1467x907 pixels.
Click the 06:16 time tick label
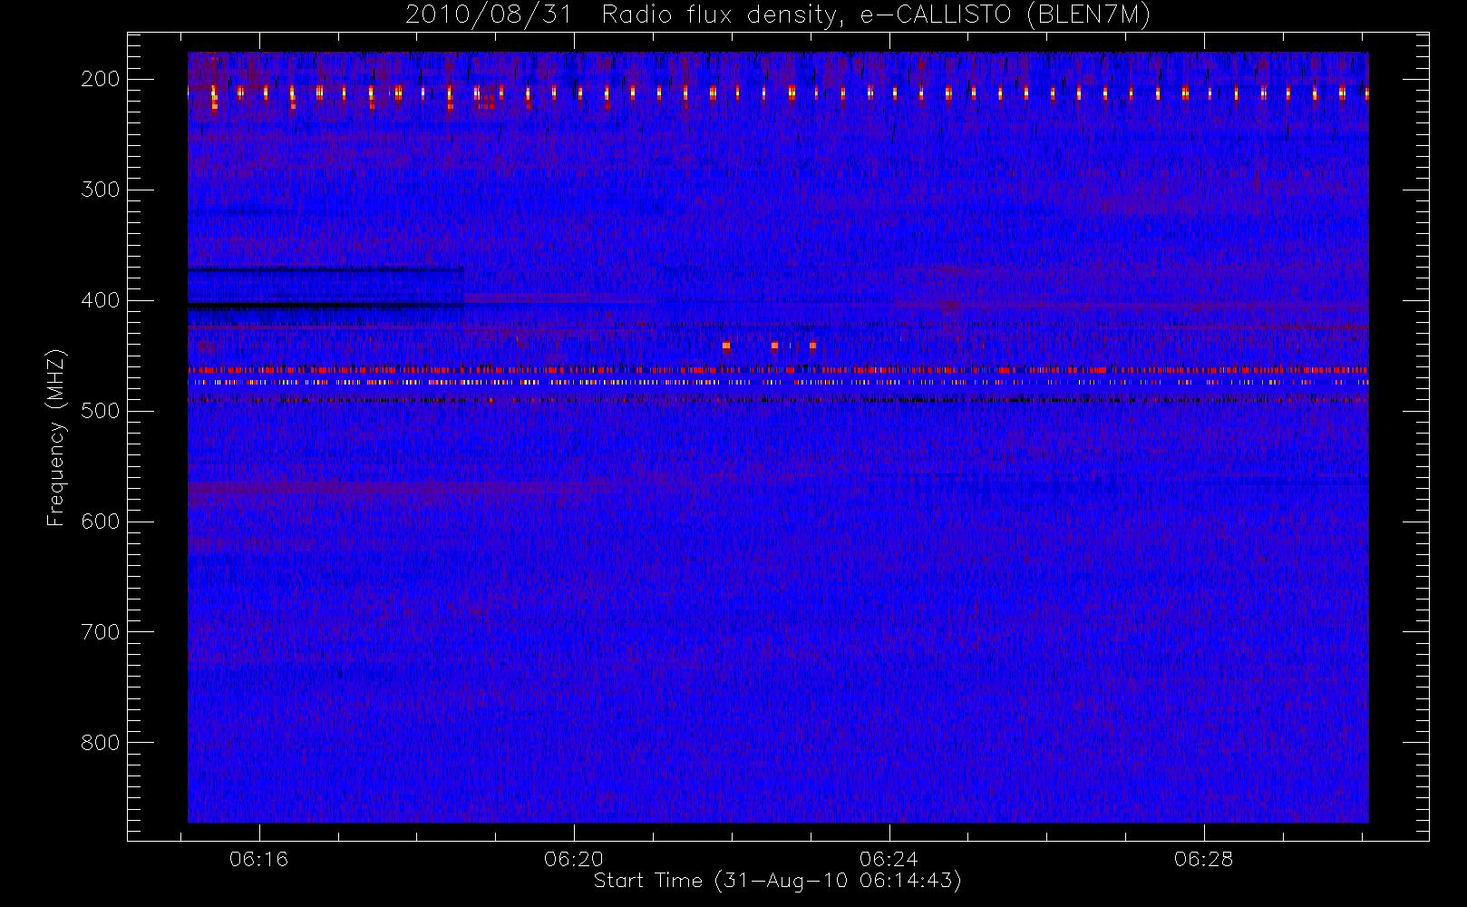[x=258, y=859]
